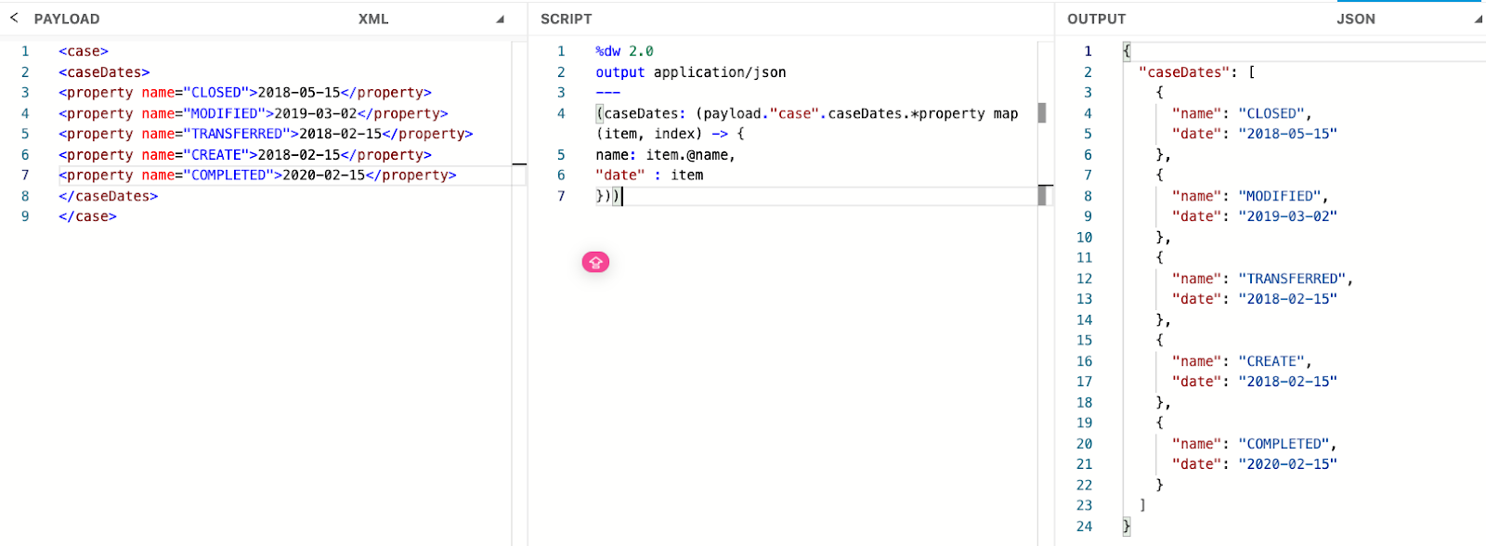Click the name: item.@name line
1486x546 pixels.
tap(666, 155)
